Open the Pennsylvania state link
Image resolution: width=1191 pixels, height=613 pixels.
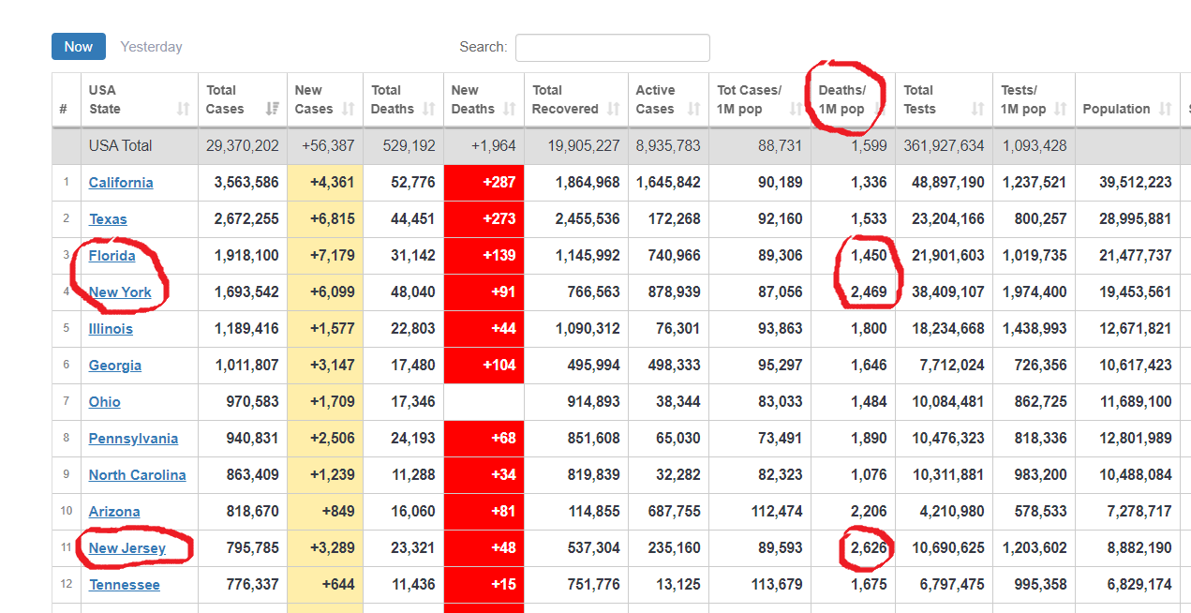133,439
